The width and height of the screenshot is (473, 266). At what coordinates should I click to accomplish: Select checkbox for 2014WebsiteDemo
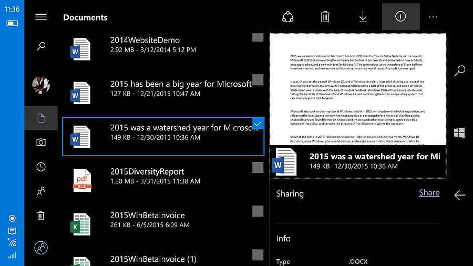[x=258, y=38]
